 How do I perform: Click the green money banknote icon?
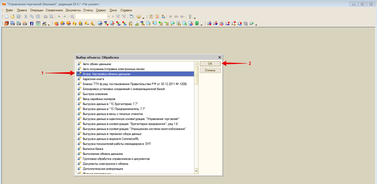[38, 24]
